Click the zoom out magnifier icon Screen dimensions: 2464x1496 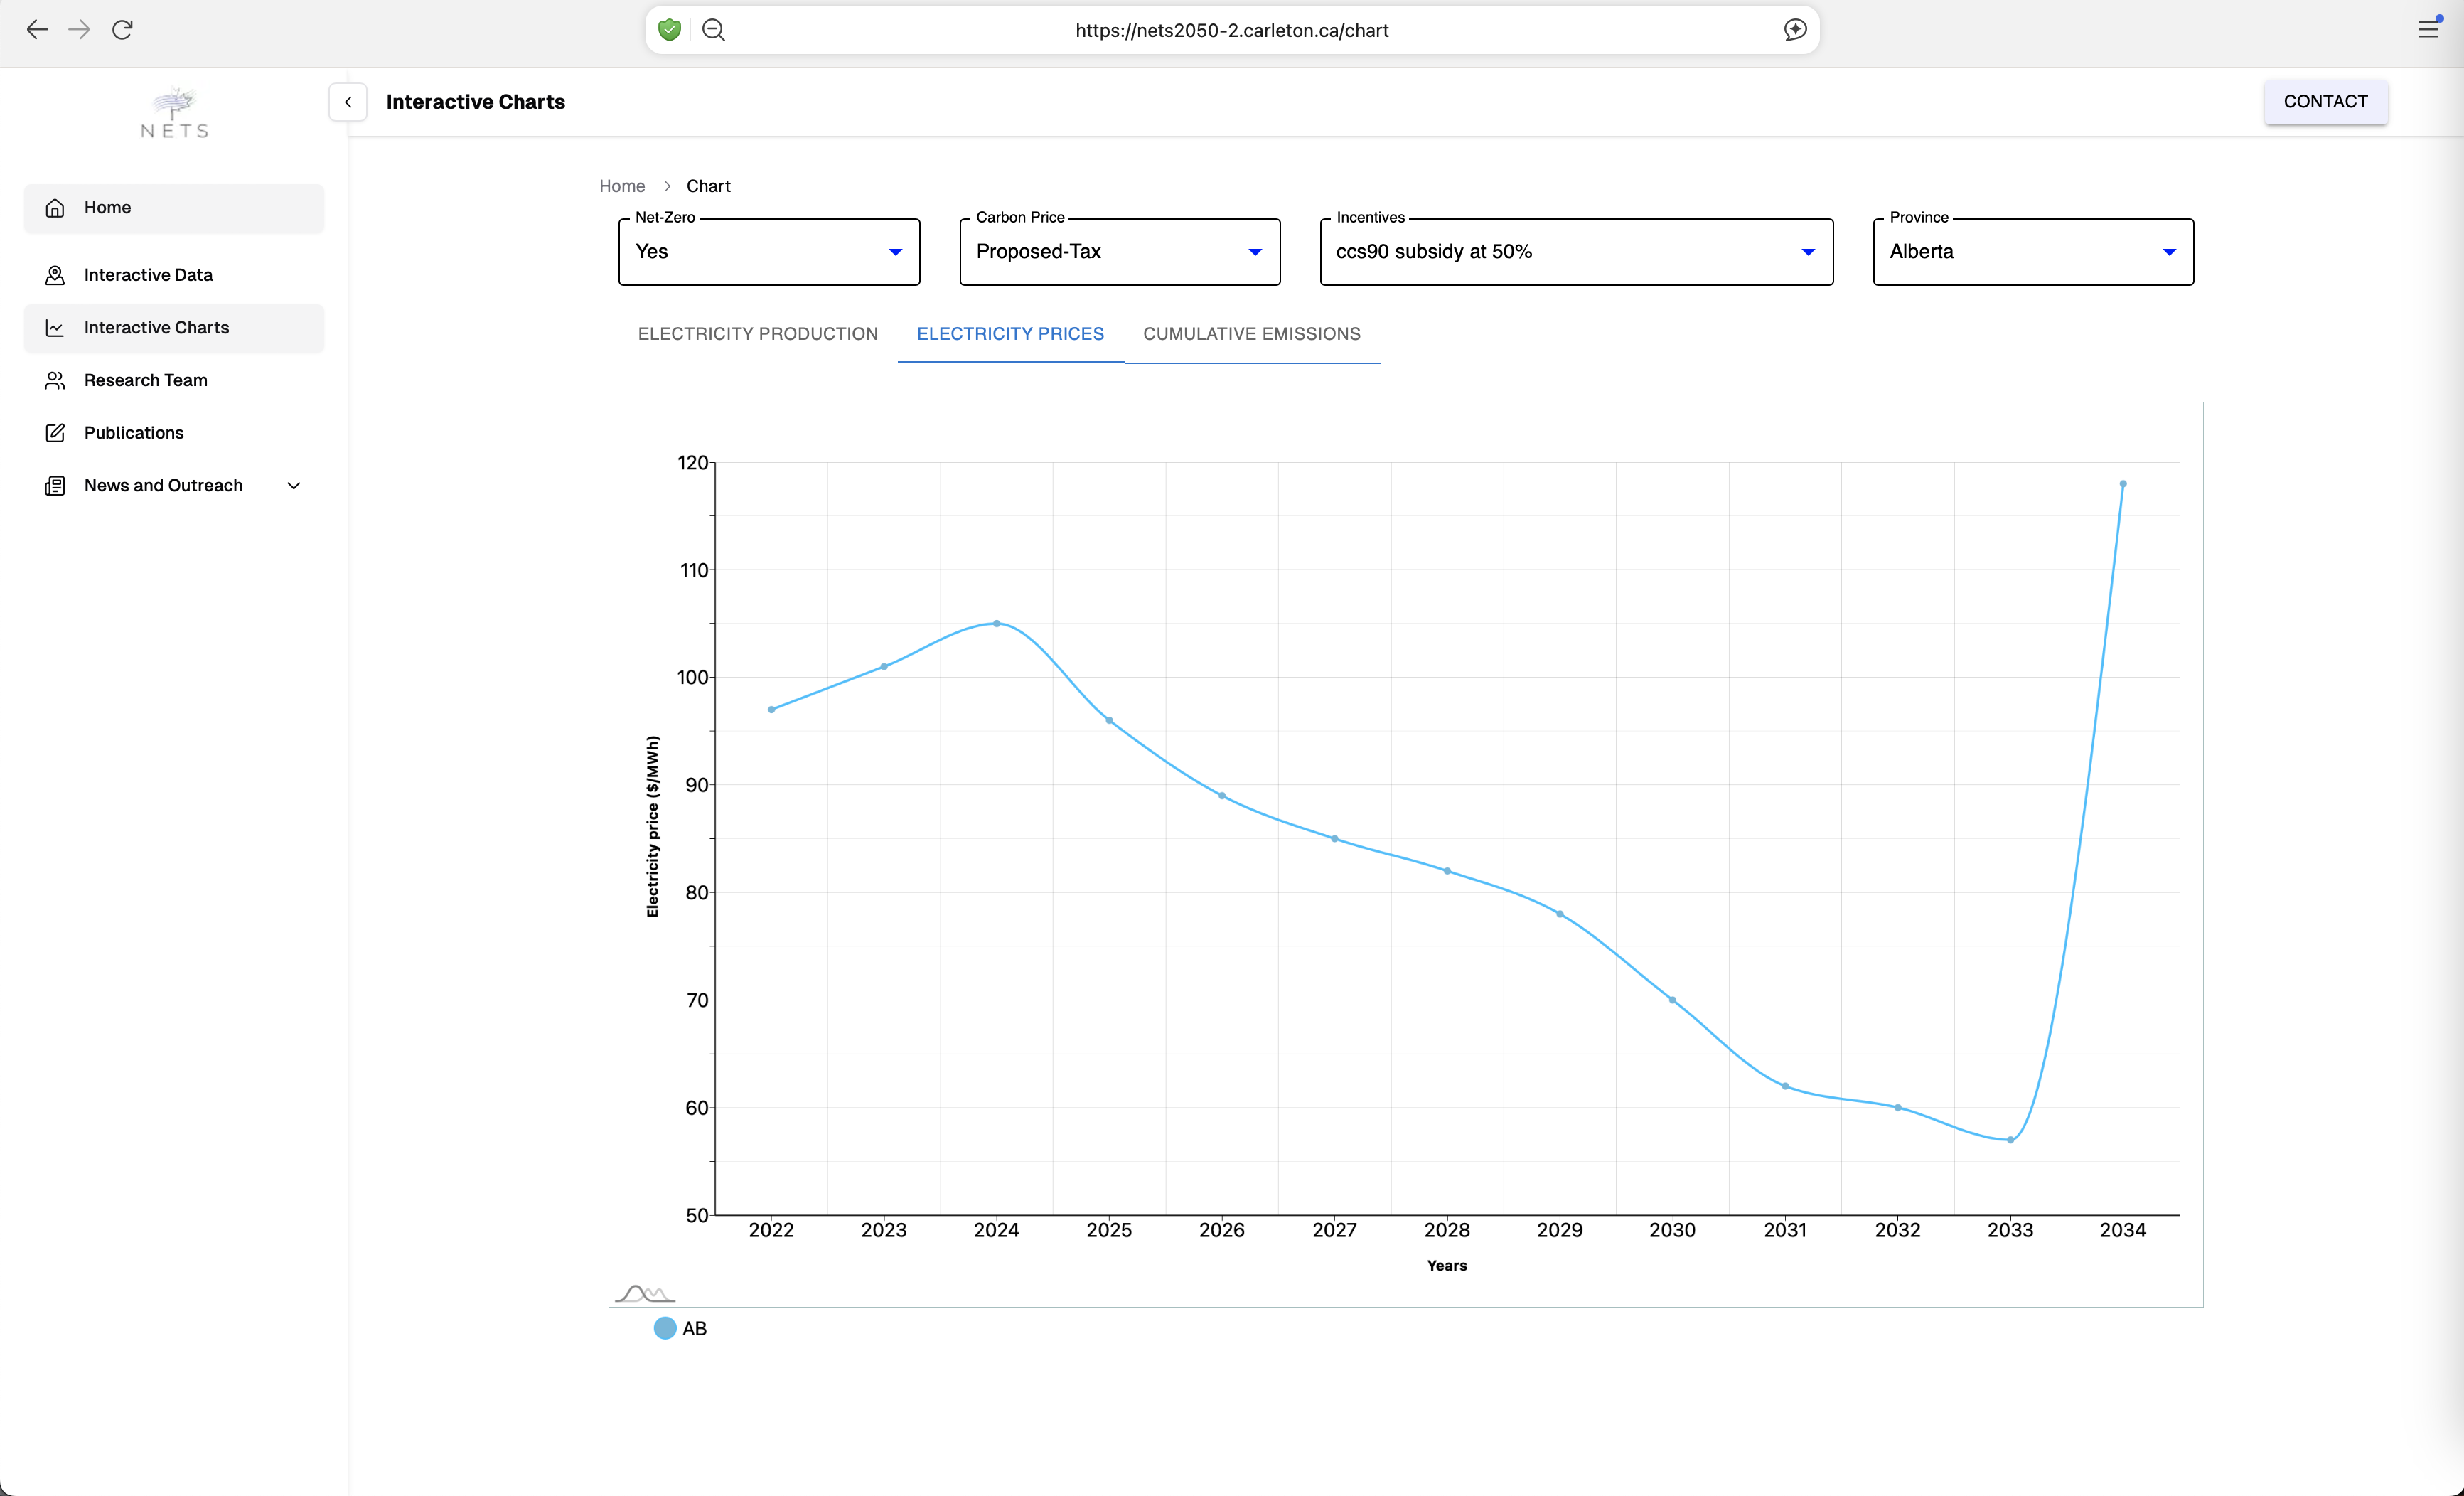tap(713, 30)
